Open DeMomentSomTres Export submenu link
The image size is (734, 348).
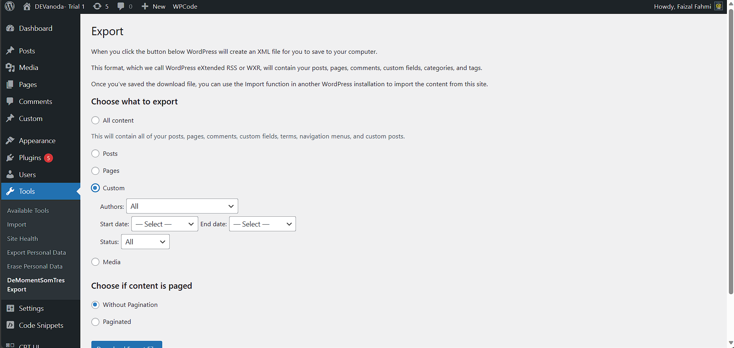click(x=36, y=285)
